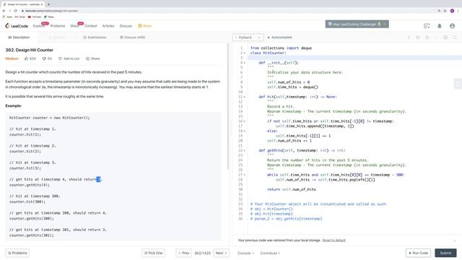This screenshot has height=260, width=462.
Task: Open the Problems navigation item
Action: point(58,26)
